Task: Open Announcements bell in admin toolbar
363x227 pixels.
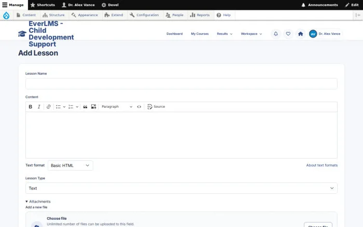Action: [319, 5]
